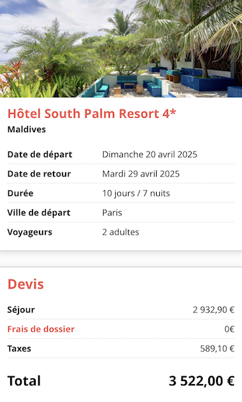Select the Maldives destination label
This screenshot has height=402, width=242.
click(x=27, y=130)
